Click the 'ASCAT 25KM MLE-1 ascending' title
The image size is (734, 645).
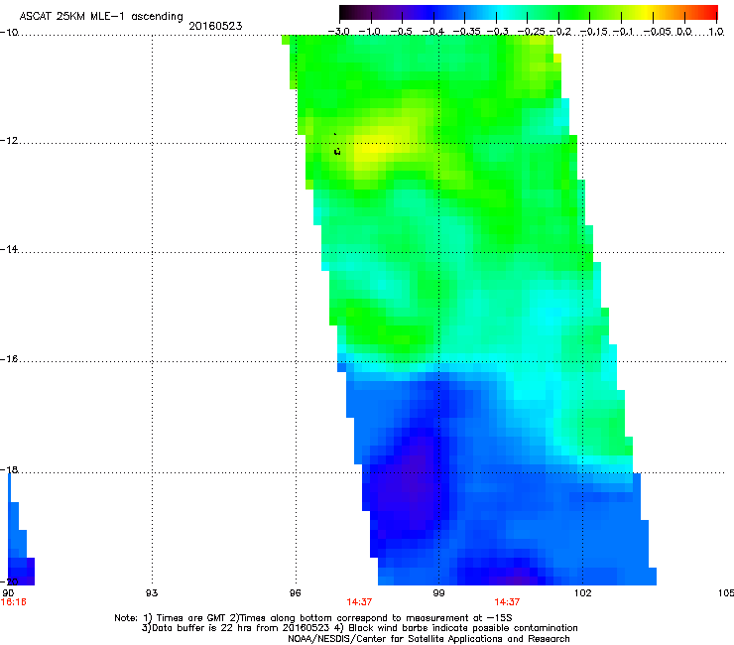(100, 17)
